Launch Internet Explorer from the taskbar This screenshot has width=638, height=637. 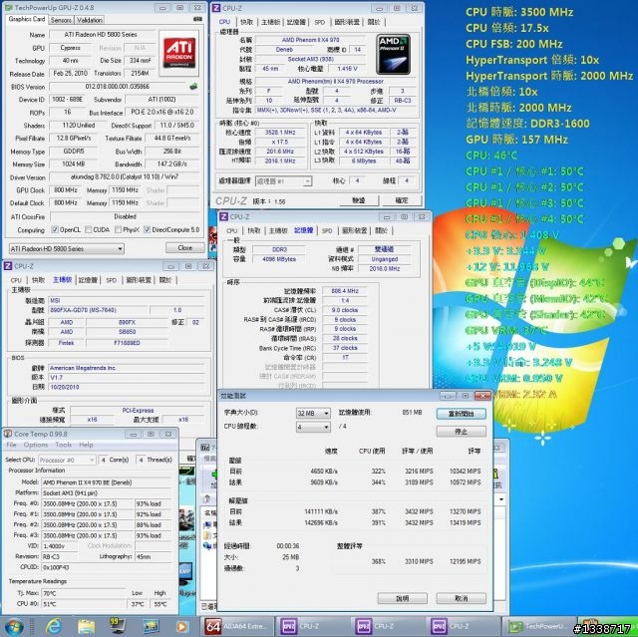pyautogui.click(x=53, y=627)
